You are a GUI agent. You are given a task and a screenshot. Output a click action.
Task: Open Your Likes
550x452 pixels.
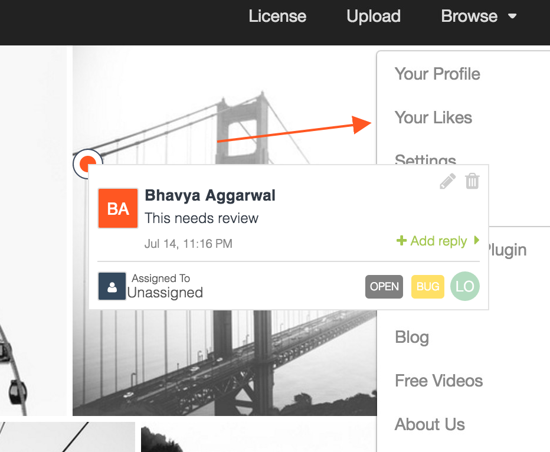[x=433, y=117]
